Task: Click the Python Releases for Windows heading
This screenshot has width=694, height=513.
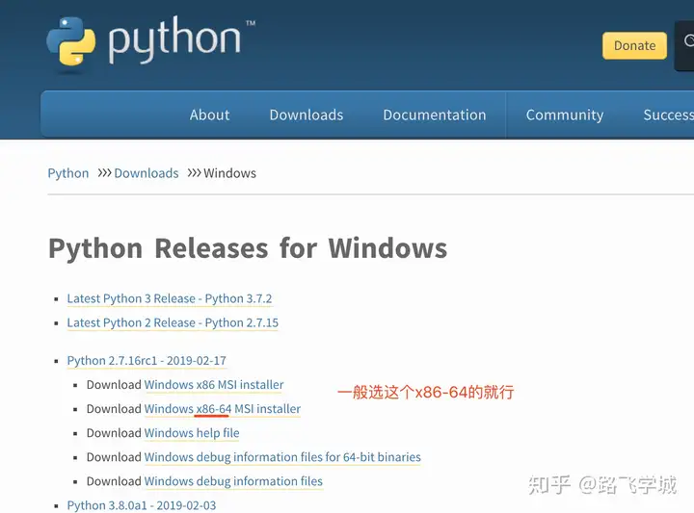Action: click(248, 248)
